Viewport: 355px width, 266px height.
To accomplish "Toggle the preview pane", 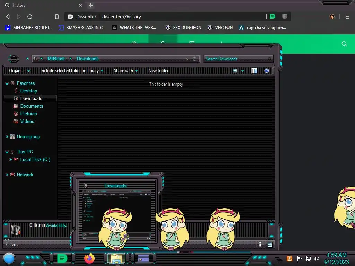I will (x=254, y=71).
